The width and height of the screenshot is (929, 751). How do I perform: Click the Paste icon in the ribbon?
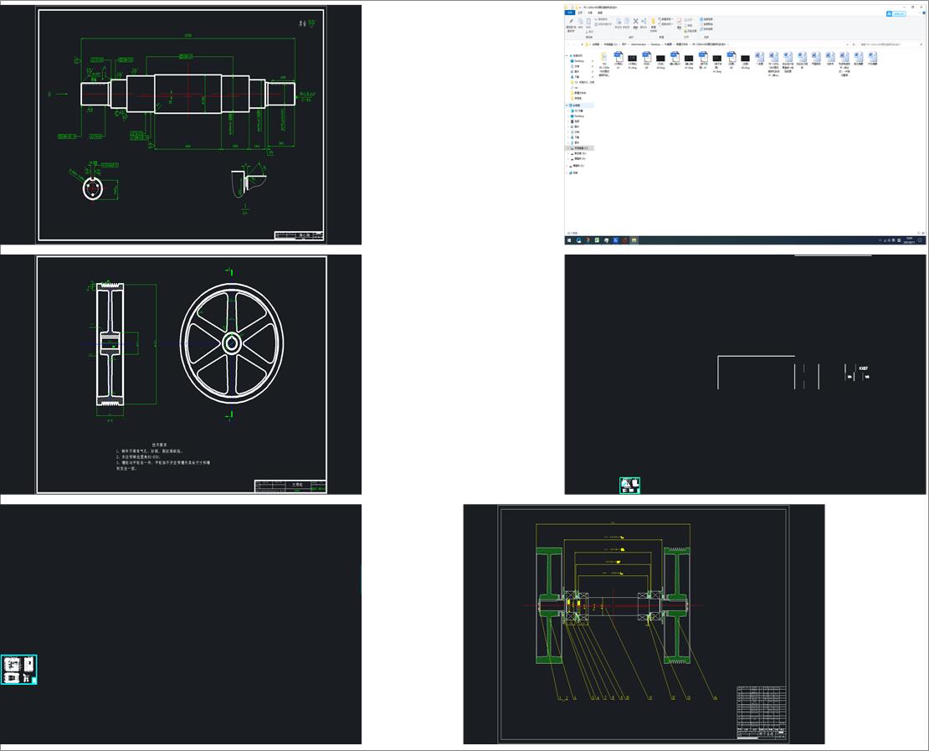coord(588,21)
